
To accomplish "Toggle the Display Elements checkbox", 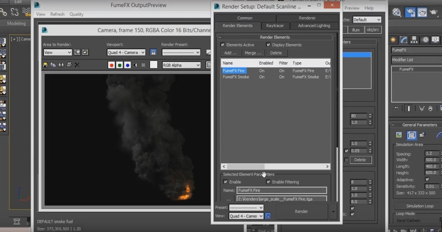I will [x=268, y=45].
